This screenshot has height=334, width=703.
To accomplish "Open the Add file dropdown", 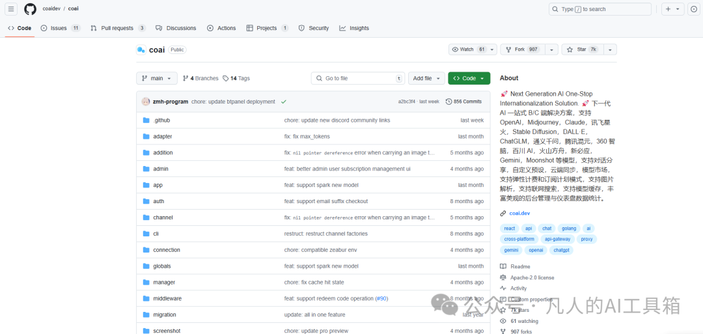I will coord(427,78).
